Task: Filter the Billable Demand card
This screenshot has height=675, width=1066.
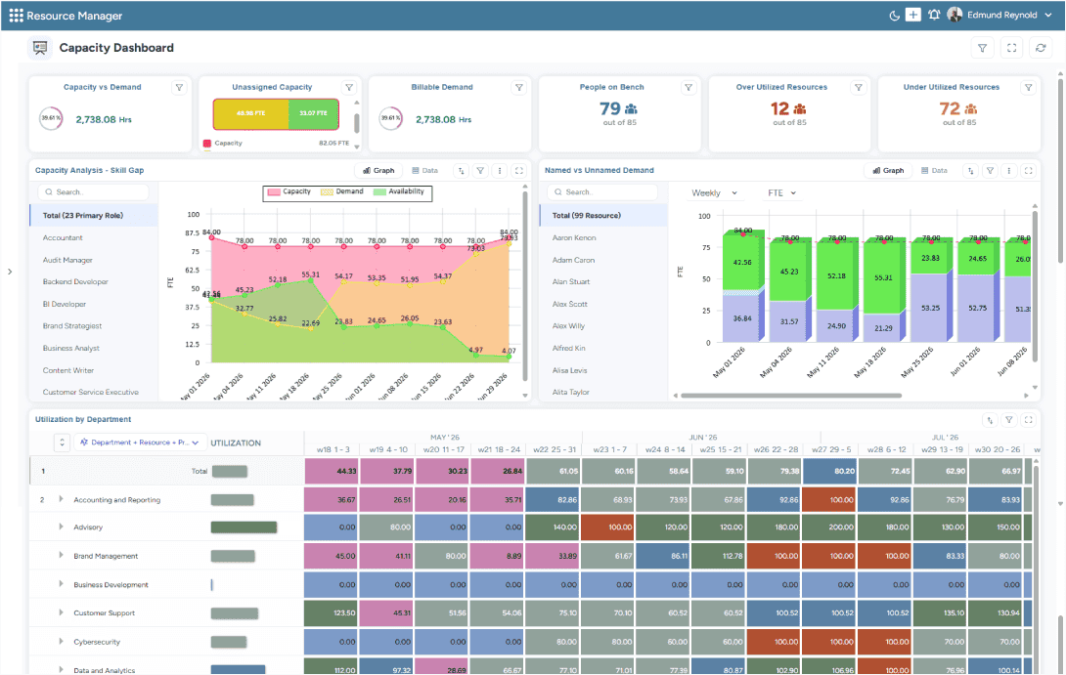Action: [518, 88]
